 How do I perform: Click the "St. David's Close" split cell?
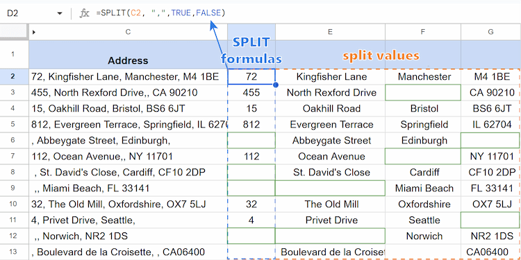pos(330,172)
